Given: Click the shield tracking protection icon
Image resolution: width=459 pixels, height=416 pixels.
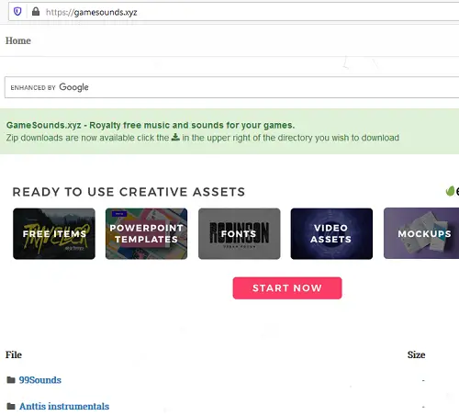Looking at the screenshot, I should tap(17, 12).
